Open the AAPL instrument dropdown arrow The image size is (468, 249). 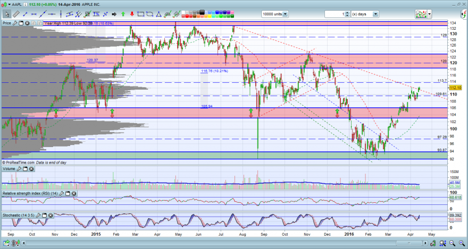(10, 4)
